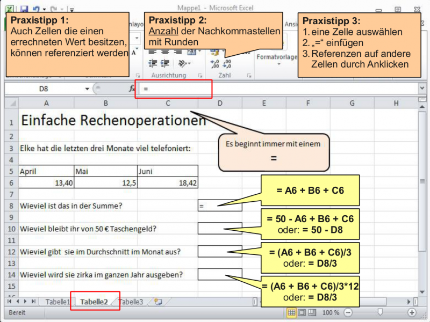430x322 pixels.
Task: Open the Ausrichtung dialog launcher
Action: pos(200,75)
